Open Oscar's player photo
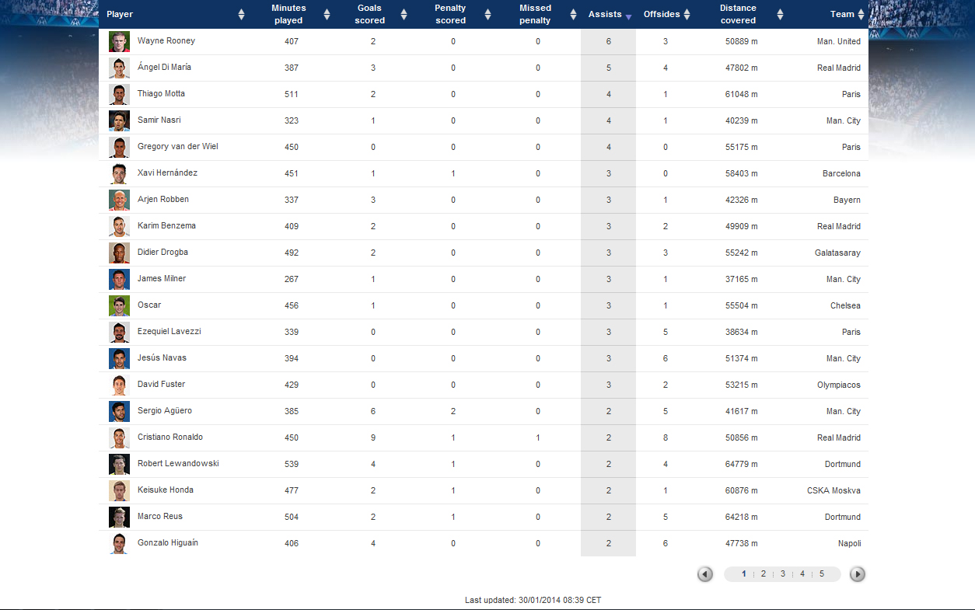The width and height of the screenshot is (975, 610). 119,305
